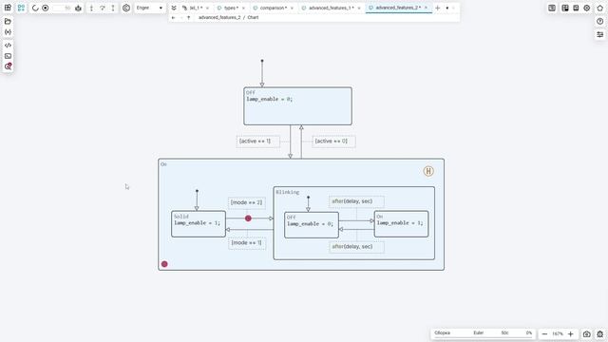Close the comparison tab
Screen dimensions: 608x342
coord(292,8)
